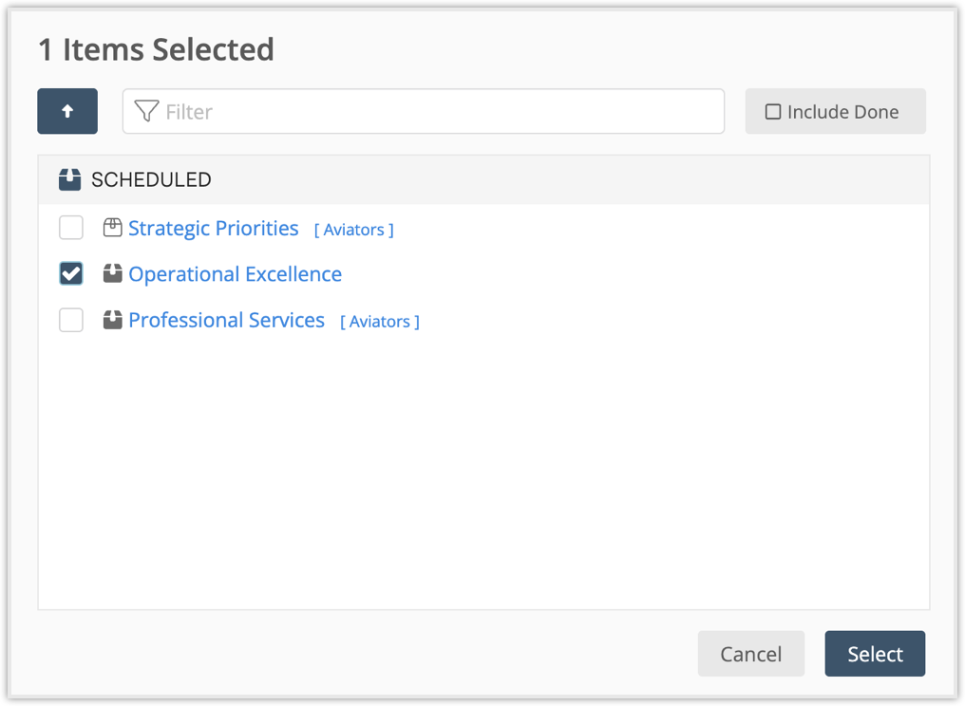965x706 pixels.
Task: Click the dark upload arrow icon
Action: pos(66,111)
